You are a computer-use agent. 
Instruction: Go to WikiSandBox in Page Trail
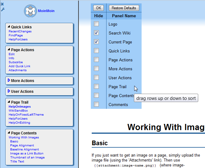18,111
